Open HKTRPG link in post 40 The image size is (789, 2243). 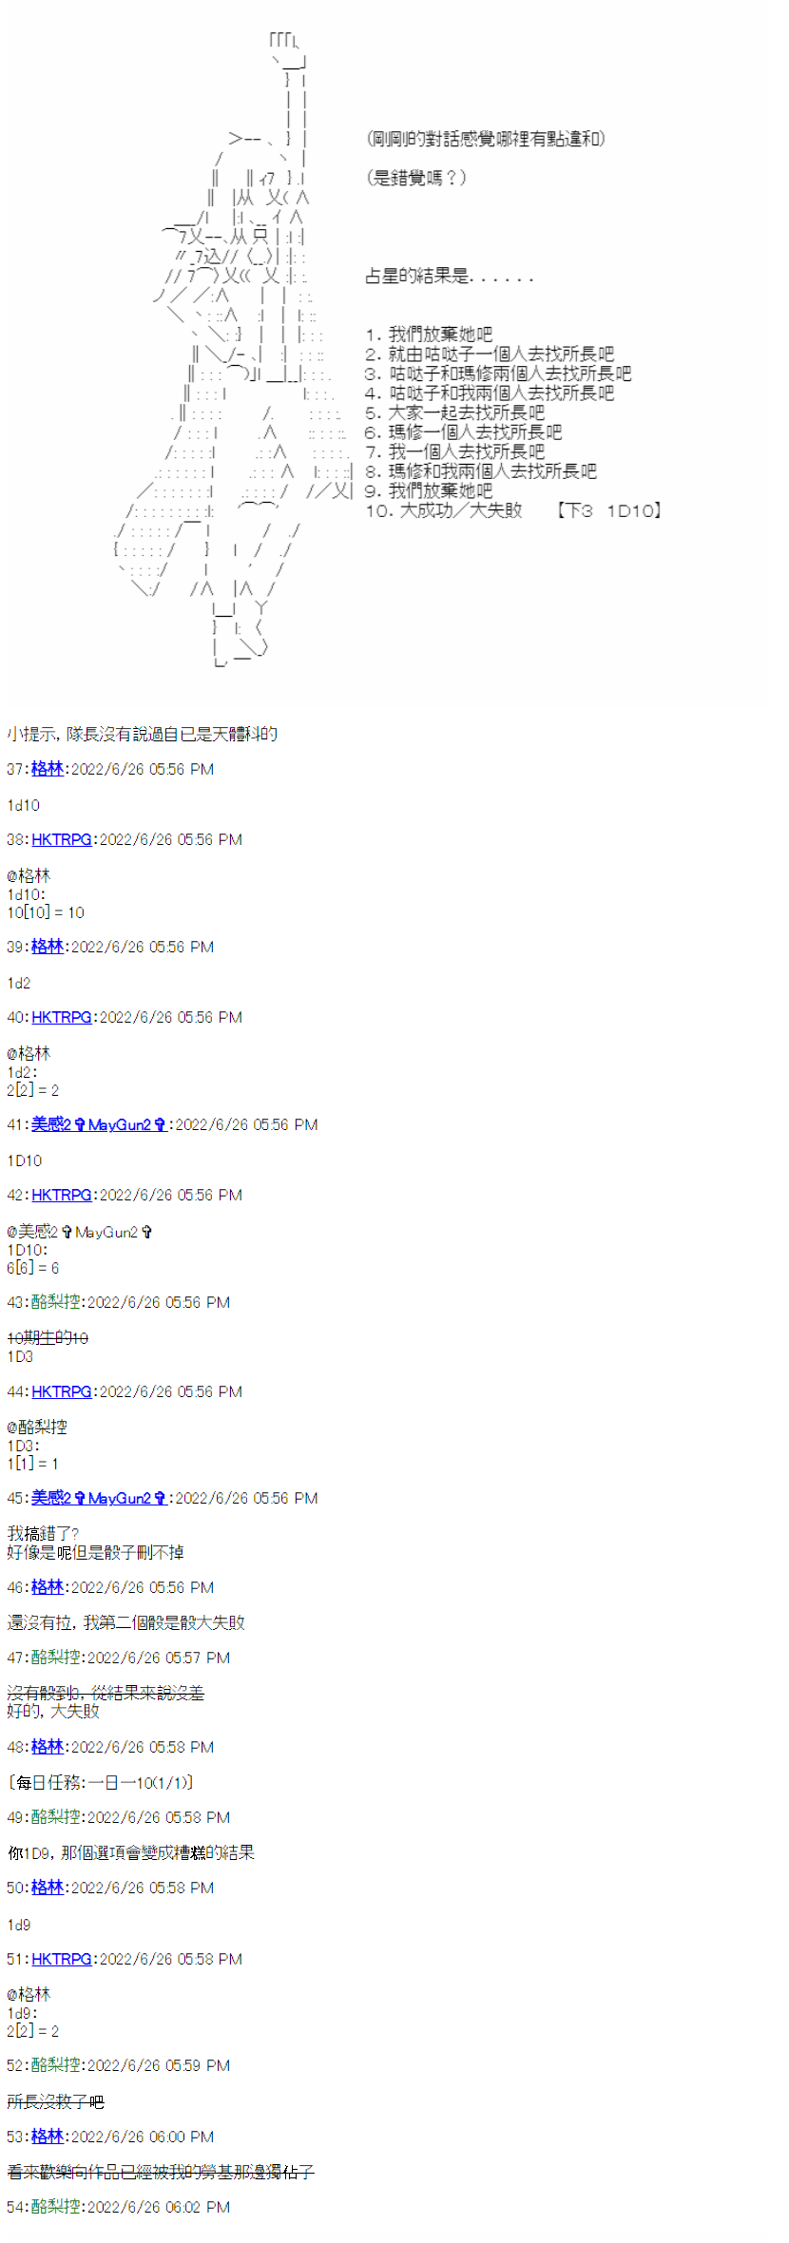pos(62,1017)
